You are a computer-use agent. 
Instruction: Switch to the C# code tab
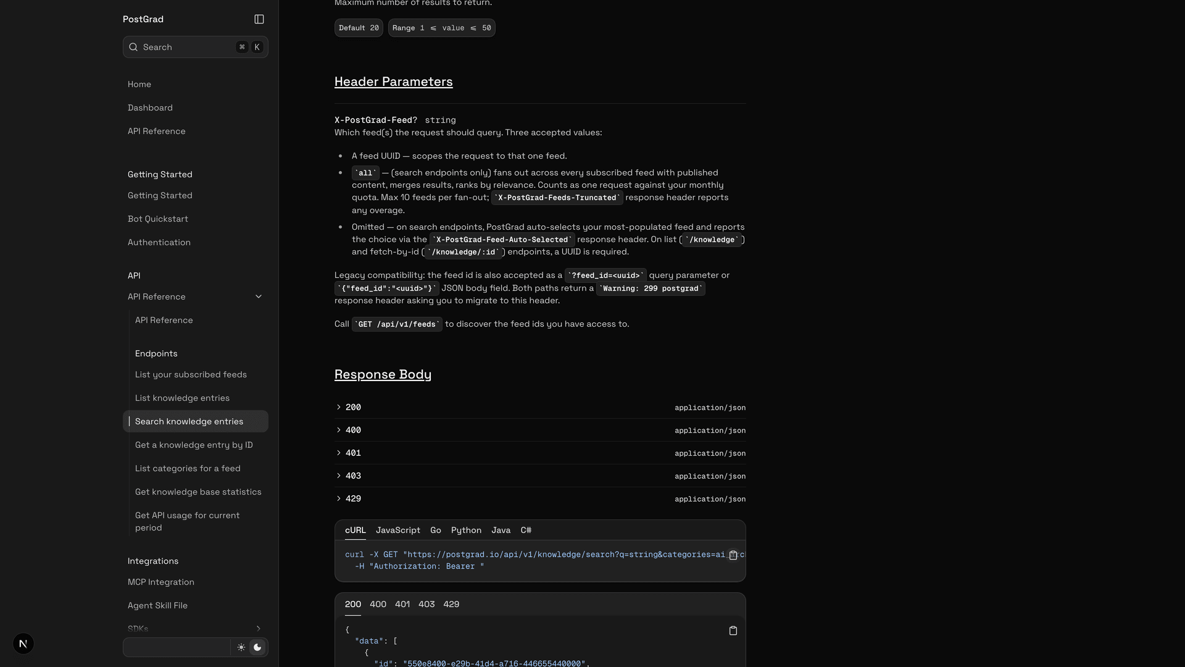(x=526, y=531)
